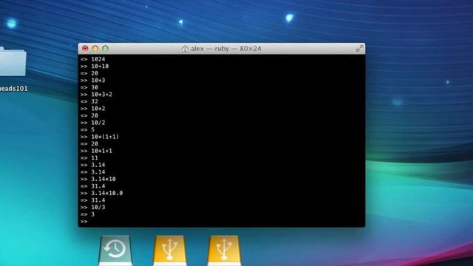Click the input line '>> 3.14*10'
Viewport: 473px width, 266px height.
98,179
